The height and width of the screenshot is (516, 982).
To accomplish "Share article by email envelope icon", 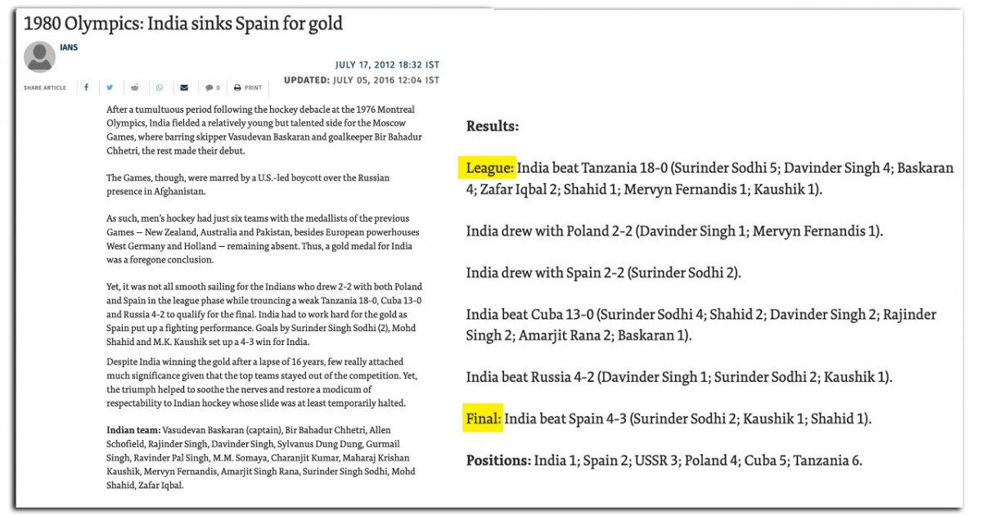I will (184, 87).
